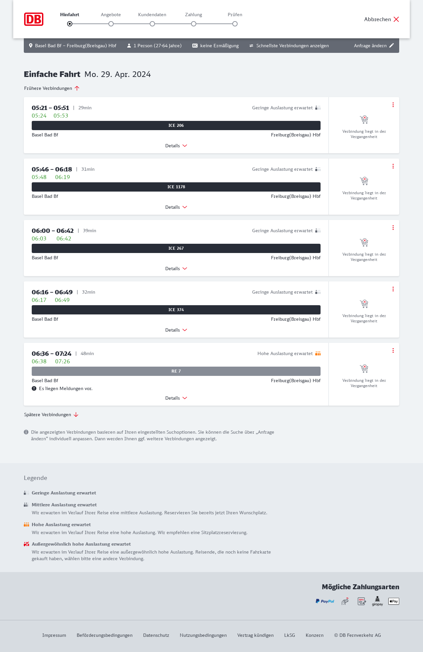The width and height of the screenshot is (423, 652).
Task: Open three-dot menu for ICE 1178 connection
Action: pyautogui.click(x=393, y=166)
